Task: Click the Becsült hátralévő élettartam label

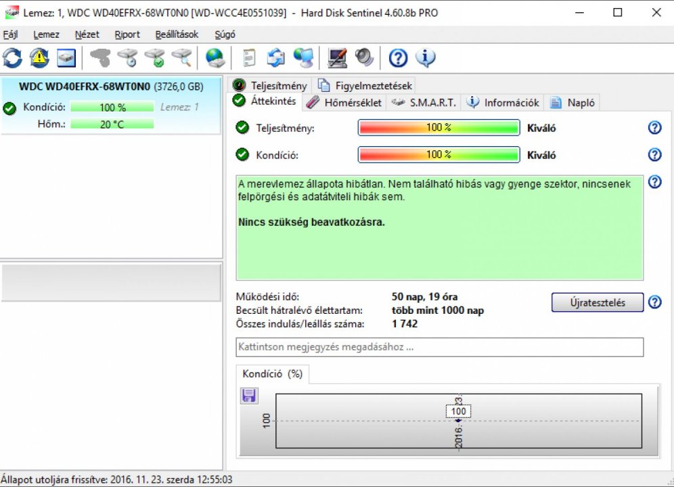Action: point(299,310)
